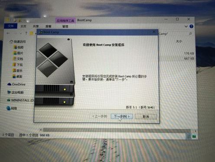Click the scrollbar's left arrow in Explorer
215x162 pixels.
pyautogui.click(x=41, y=130)
